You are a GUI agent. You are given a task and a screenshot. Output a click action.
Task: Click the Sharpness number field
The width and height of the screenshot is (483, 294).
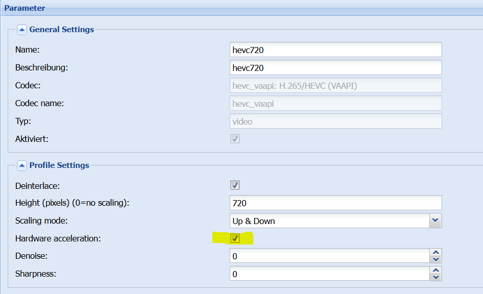click(x=330, y=274)
